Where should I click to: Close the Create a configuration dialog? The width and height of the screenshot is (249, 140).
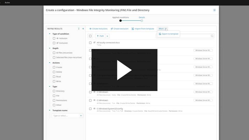[215, 10]
